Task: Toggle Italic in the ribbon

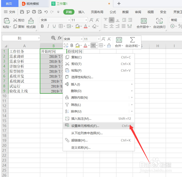Action: click(x=48, y=26)
